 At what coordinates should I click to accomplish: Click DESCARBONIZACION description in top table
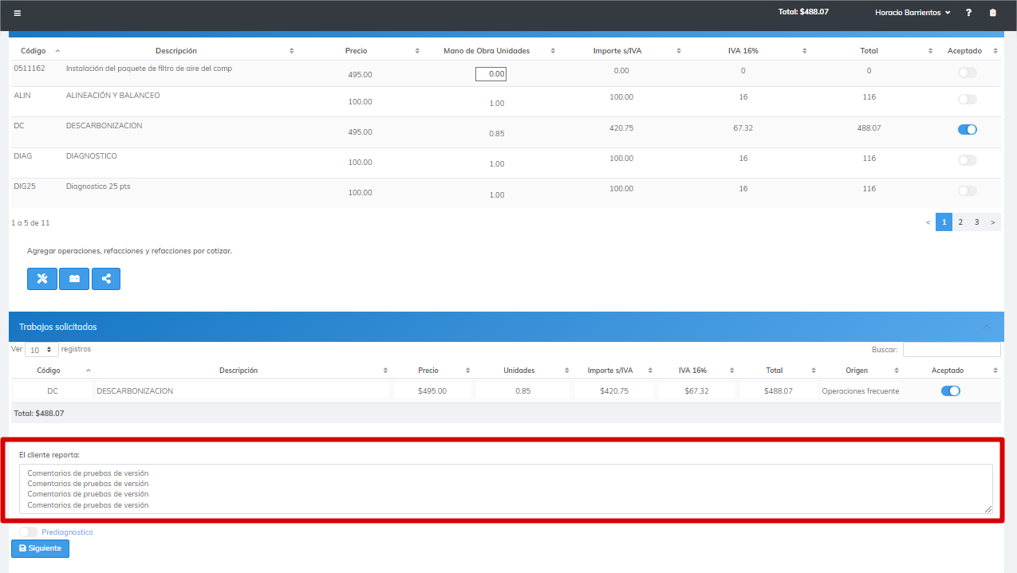click(x=104, y=126)
